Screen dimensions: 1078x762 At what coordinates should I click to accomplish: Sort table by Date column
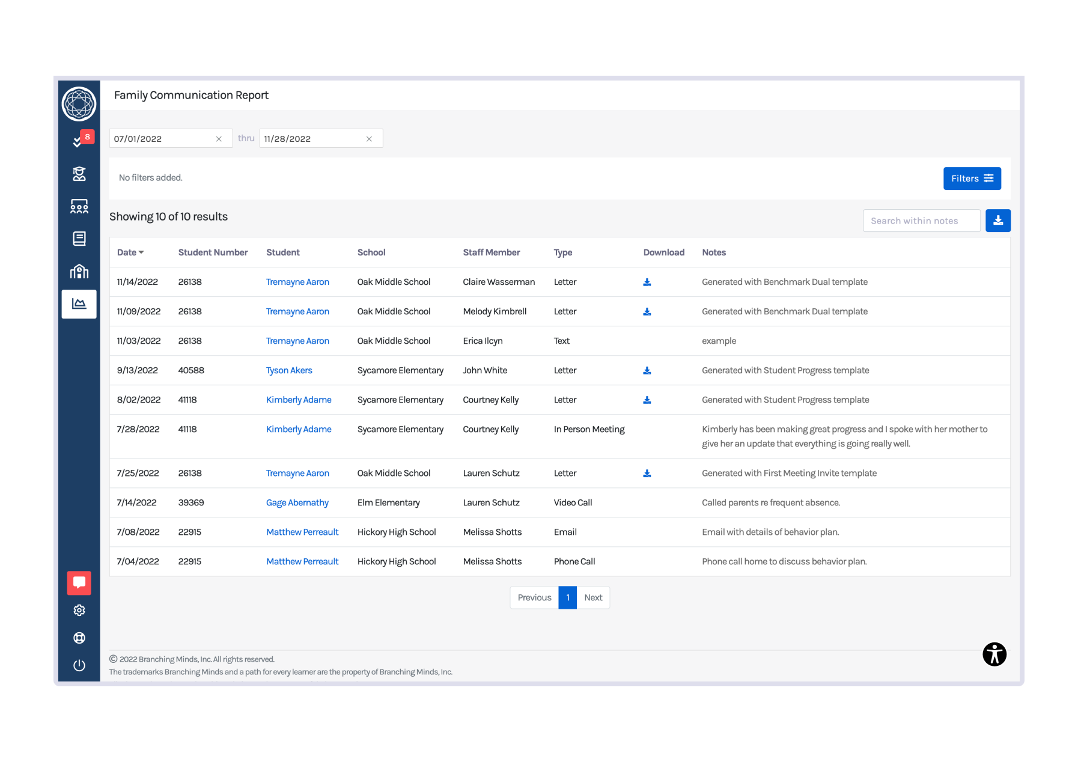130,252
